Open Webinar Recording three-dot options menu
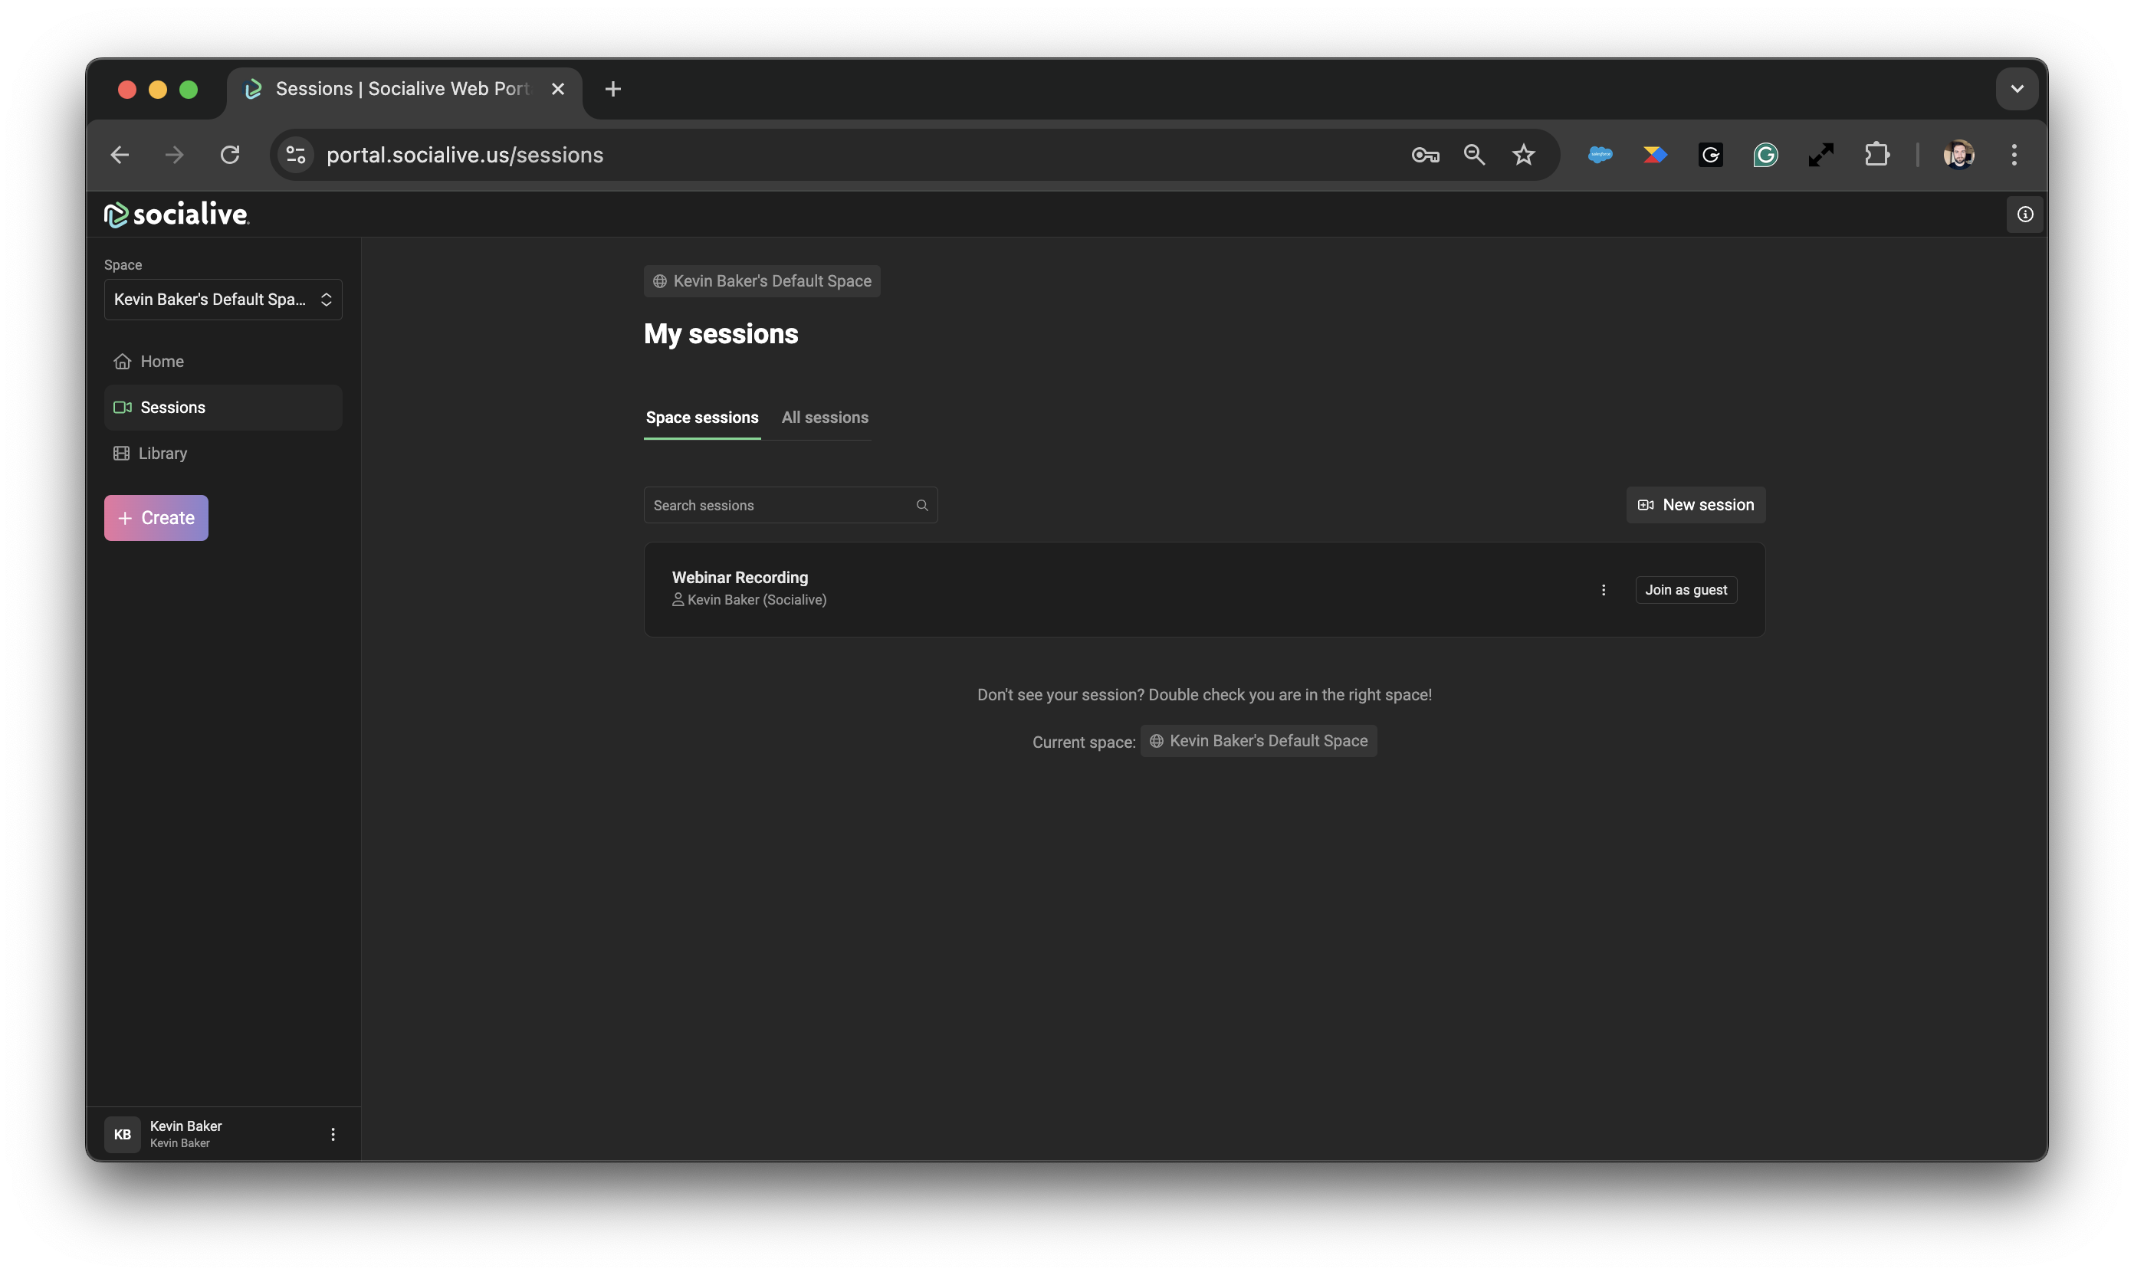Viewport: 2134px width, 1275px height. click(x=1603, y=589)
